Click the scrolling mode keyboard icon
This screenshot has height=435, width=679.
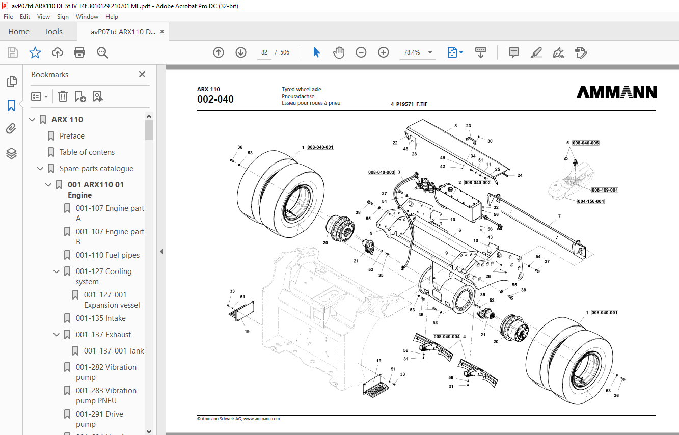(x=481, y=52)
